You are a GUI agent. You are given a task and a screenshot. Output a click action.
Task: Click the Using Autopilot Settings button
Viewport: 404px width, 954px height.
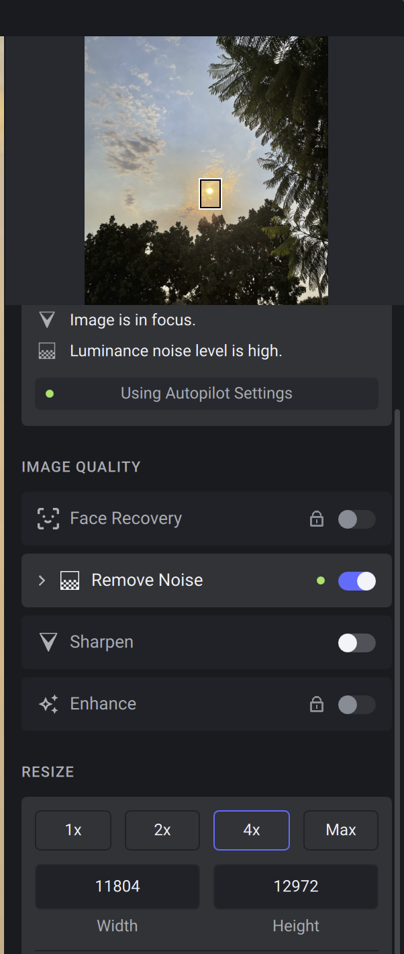coord(206,393)
